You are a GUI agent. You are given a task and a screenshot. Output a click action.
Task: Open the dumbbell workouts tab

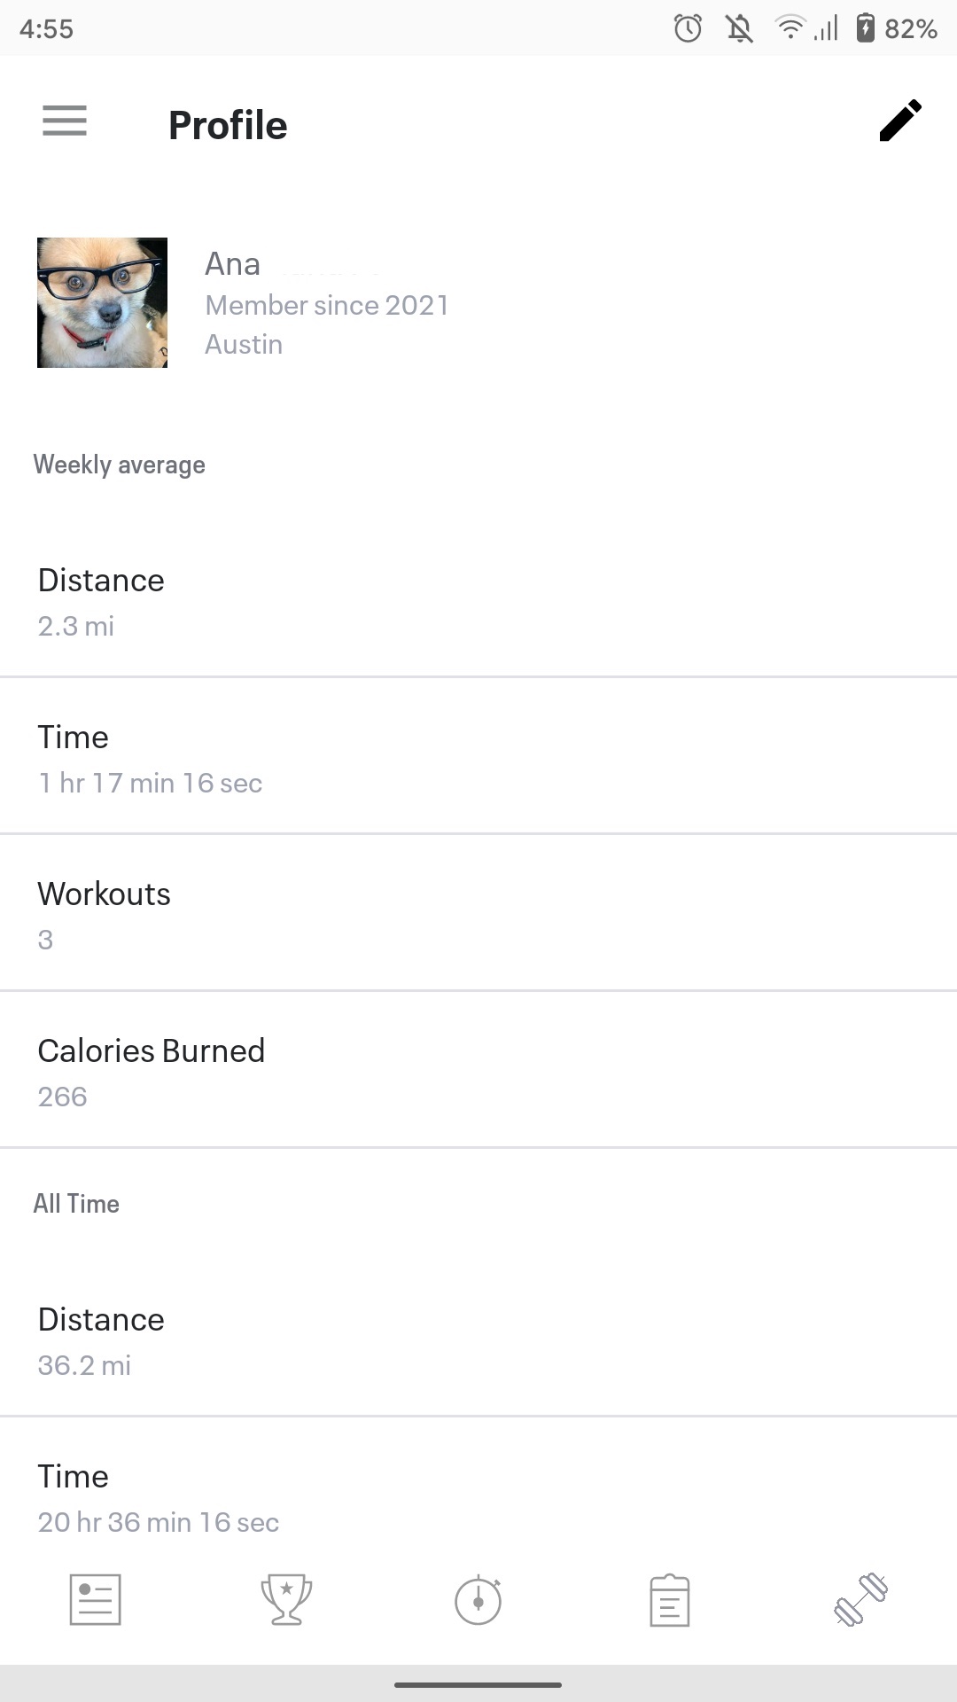click(861, 1600)
